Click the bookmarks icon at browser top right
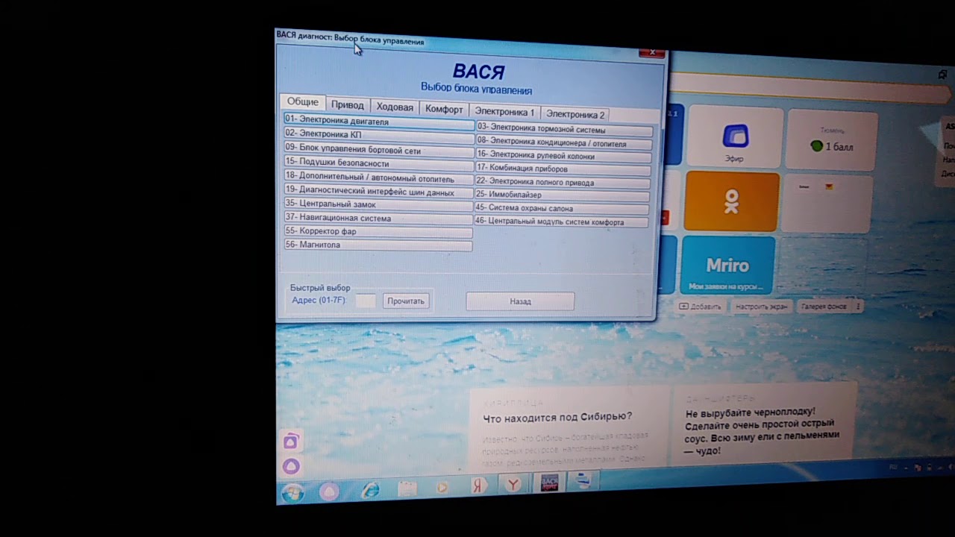 tap(942, 75)
